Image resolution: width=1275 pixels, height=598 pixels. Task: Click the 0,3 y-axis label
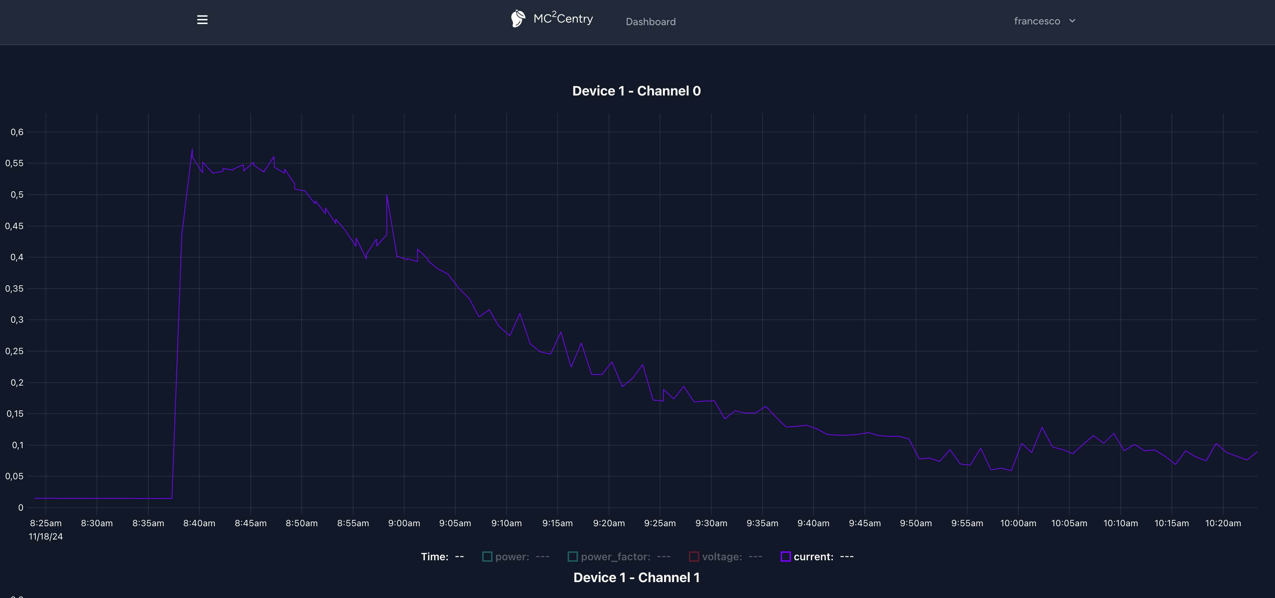coord(17,320)
